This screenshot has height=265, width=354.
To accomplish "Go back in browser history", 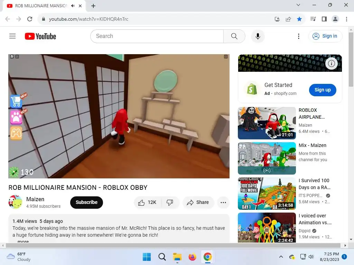I will [8, 19].
